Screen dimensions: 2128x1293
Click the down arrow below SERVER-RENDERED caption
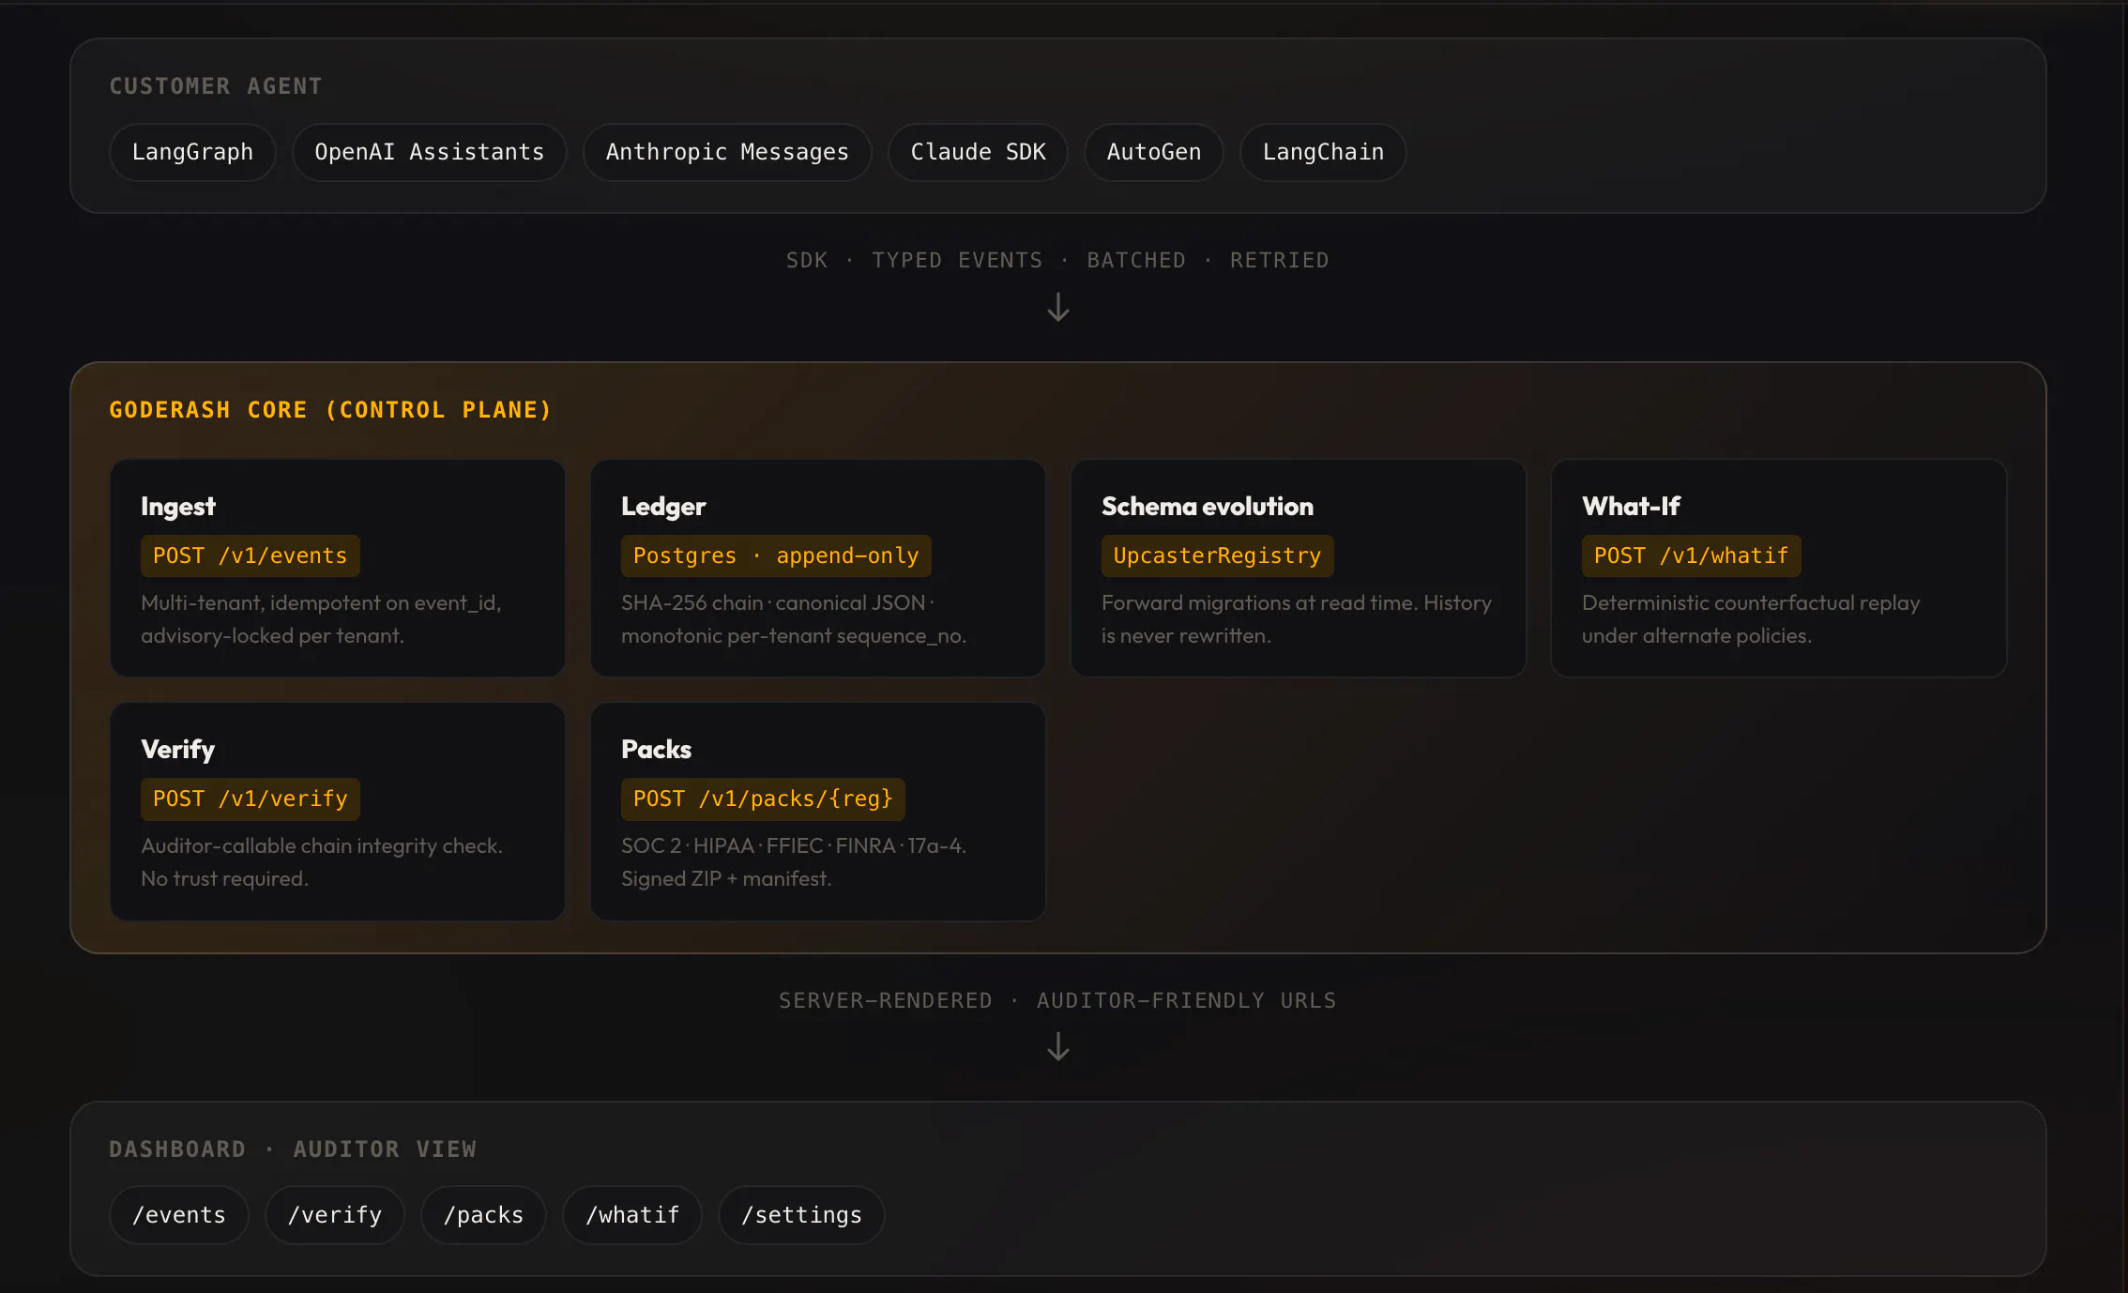click(x=1058, y=1047)
